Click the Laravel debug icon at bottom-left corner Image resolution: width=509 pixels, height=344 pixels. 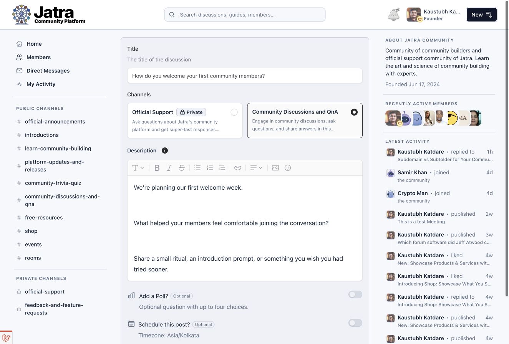[6, 337]
